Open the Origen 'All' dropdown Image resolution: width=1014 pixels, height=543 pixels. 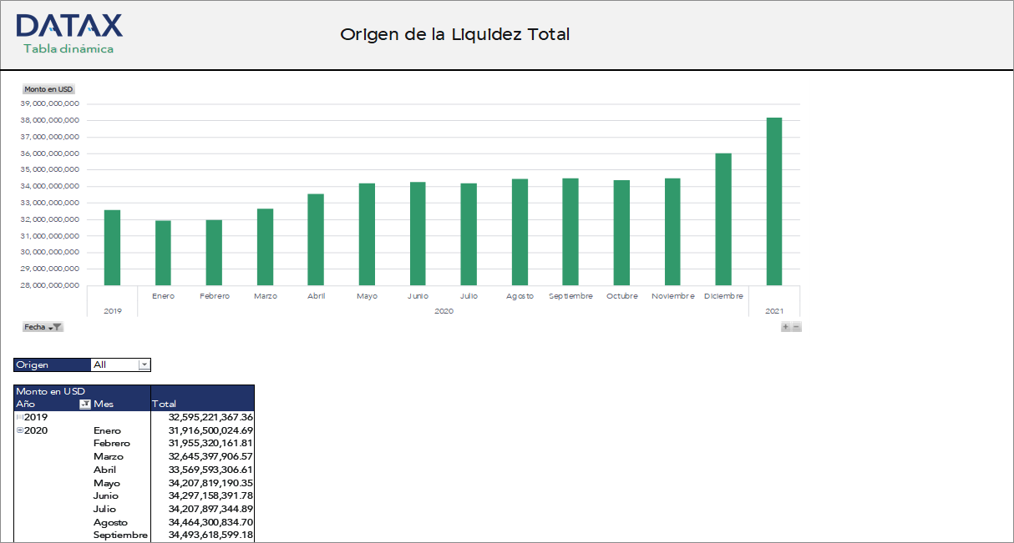pyautogui.click(x=144, y=365)
